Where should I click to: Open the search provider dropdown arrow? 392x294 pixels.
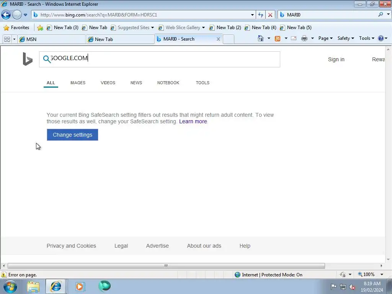tap(388, 15)
